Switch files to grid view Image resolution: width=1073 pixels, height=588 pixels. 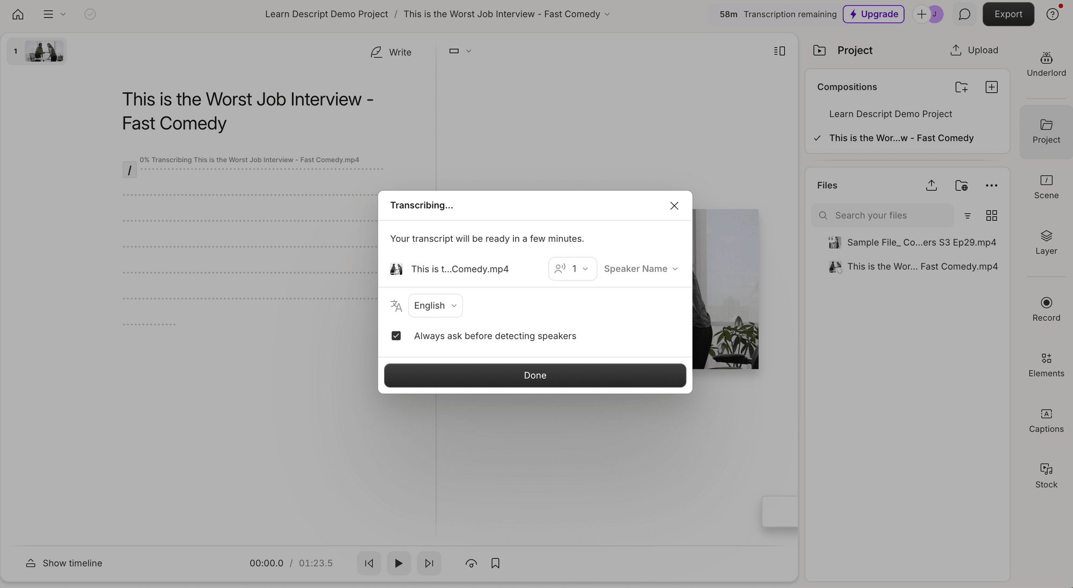coord(991,215)
